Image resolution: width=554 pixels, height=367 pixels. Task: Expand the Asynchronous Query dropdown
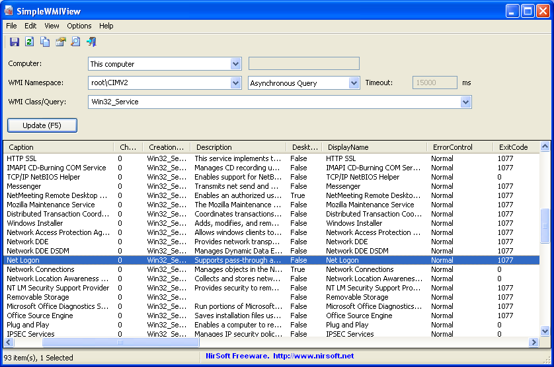(x=354, y=83)
